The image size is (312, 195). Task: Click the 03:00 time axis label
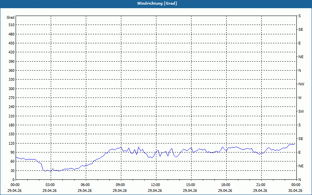[50, 185]
